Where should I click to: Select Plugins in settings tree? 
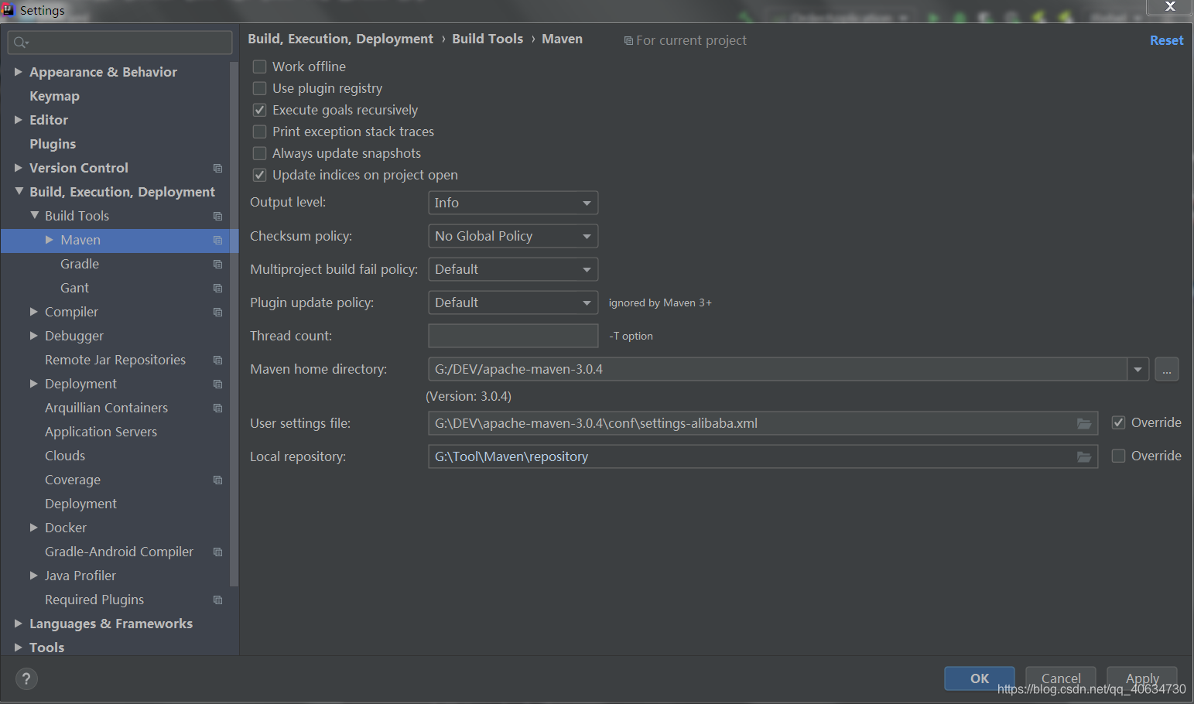pos(53,144)
